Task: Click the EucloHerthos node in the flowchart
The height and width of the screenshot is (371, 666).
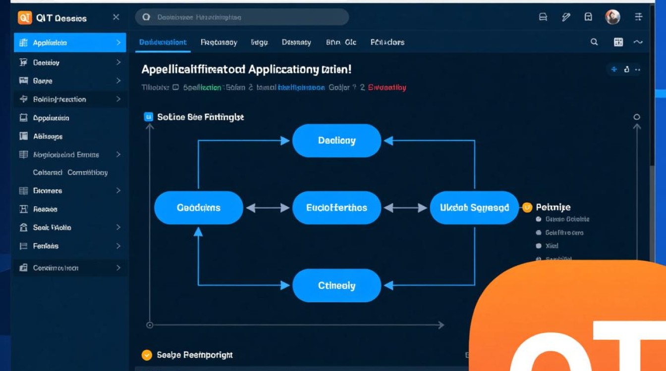Action: 336,207
